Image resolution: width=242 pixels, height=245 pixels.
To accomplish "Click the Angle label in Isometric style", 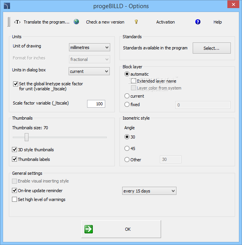I will coord(129,128).
